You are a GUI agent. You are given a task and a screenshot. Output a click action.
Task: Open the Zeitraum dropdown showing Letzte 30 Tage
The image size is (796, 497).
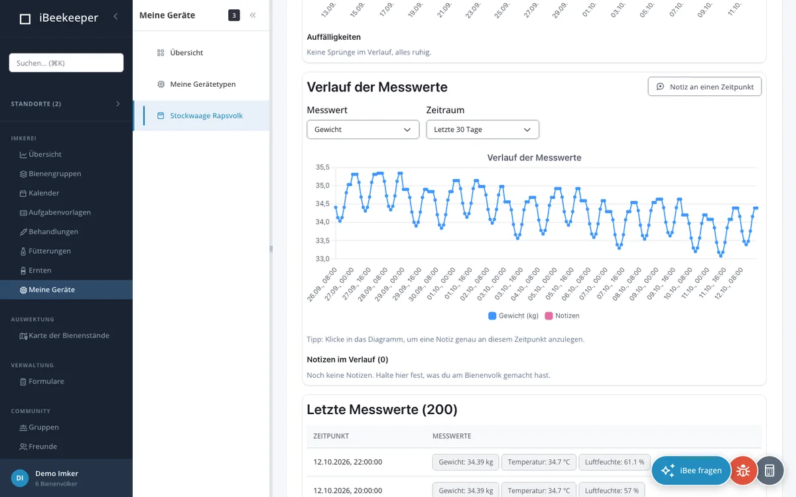point(482,129)
